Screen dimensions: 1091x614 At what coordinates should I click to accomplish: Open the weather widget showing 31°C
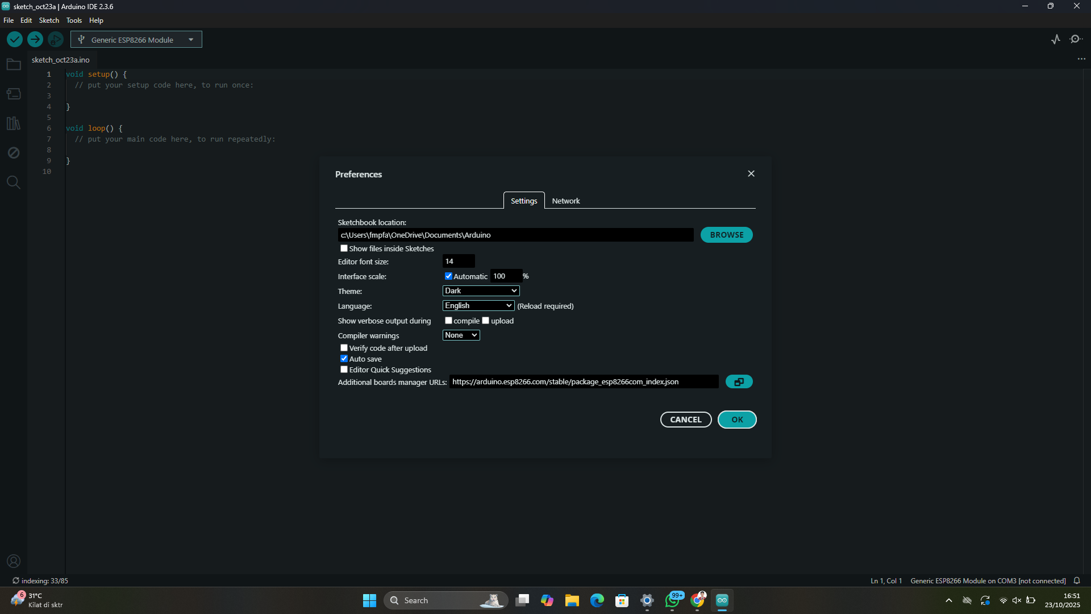pos(37,600)
